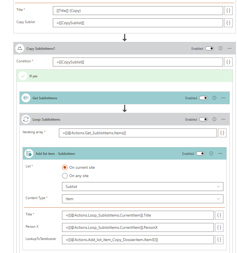This screenshot has width=237, height=253.
Task: Collapse the If yes branch header
Action: (x=33, y=76)
